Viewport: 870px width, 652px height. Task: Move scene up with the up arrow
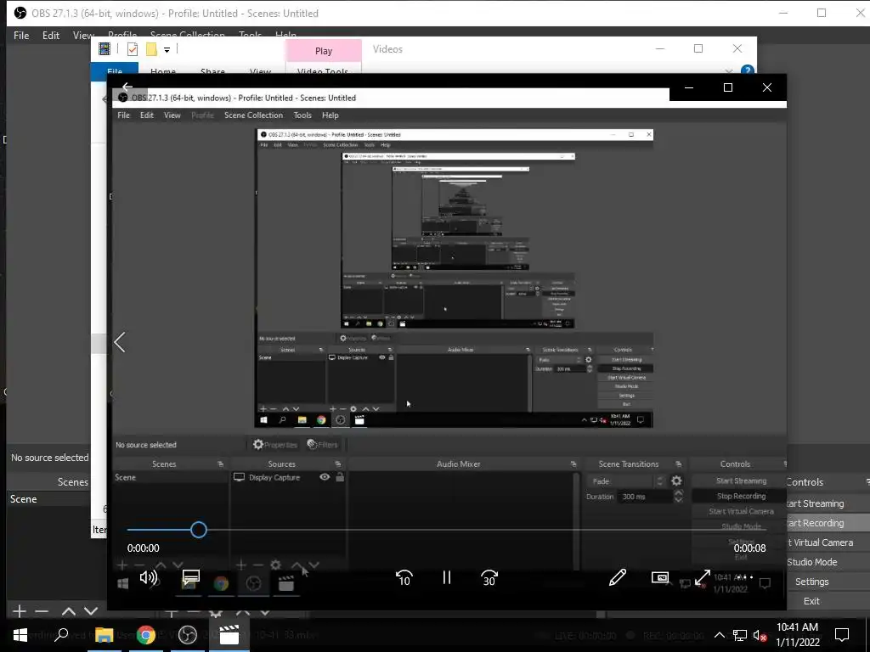[69, 611]
